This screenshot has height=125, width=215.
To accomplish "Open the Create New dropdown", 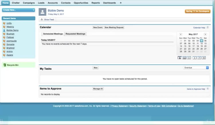I will (x=19, y=10).
